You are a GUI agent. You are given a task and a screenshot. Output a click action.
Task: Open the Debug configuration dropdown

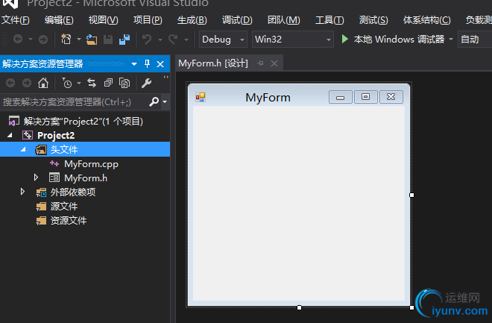[242, 40]
